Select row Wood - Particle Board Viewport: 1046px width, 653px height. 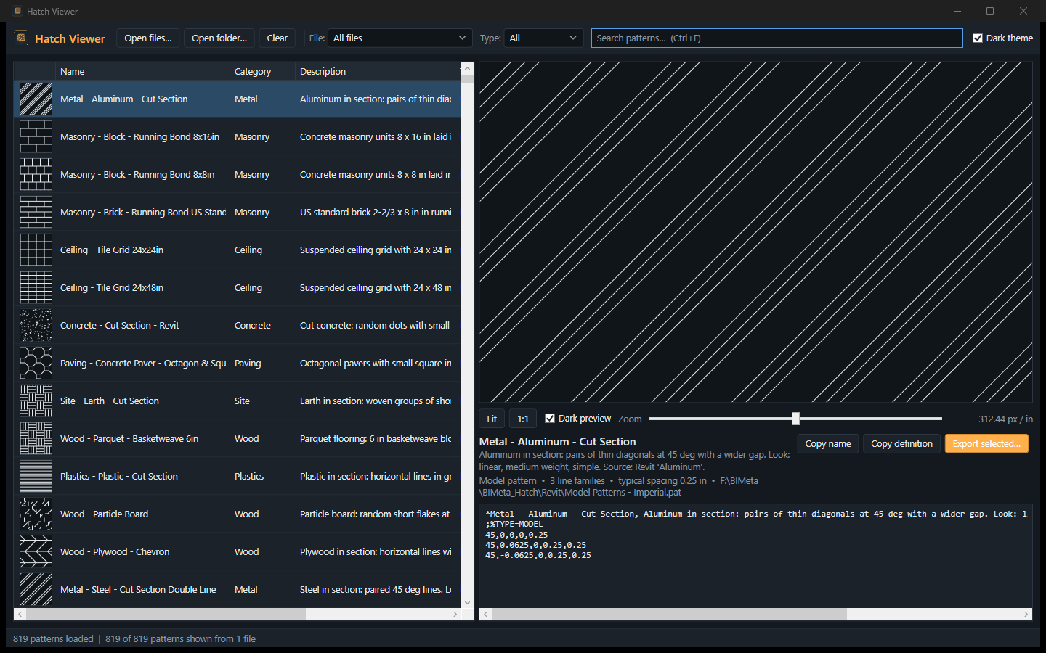[x=238, y=514]
